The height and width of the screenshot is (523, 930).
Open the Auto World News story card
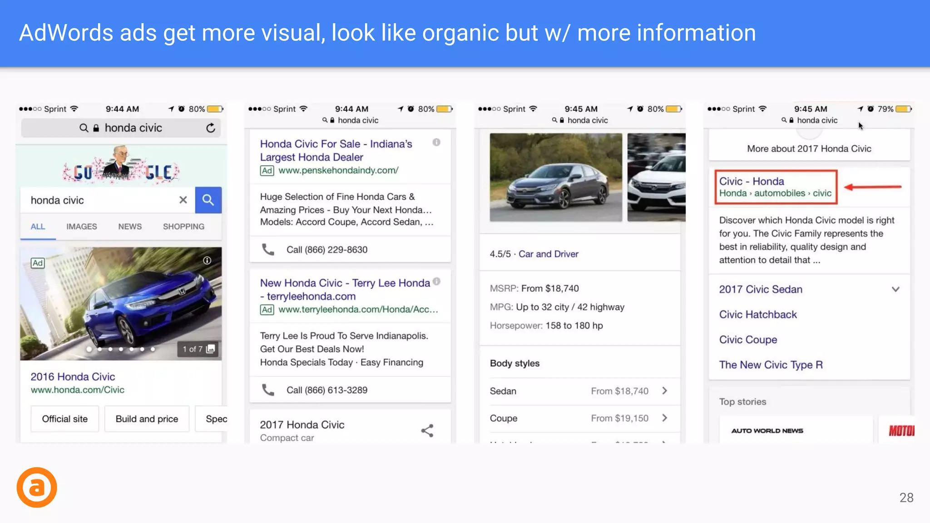[x=796, y=430]
